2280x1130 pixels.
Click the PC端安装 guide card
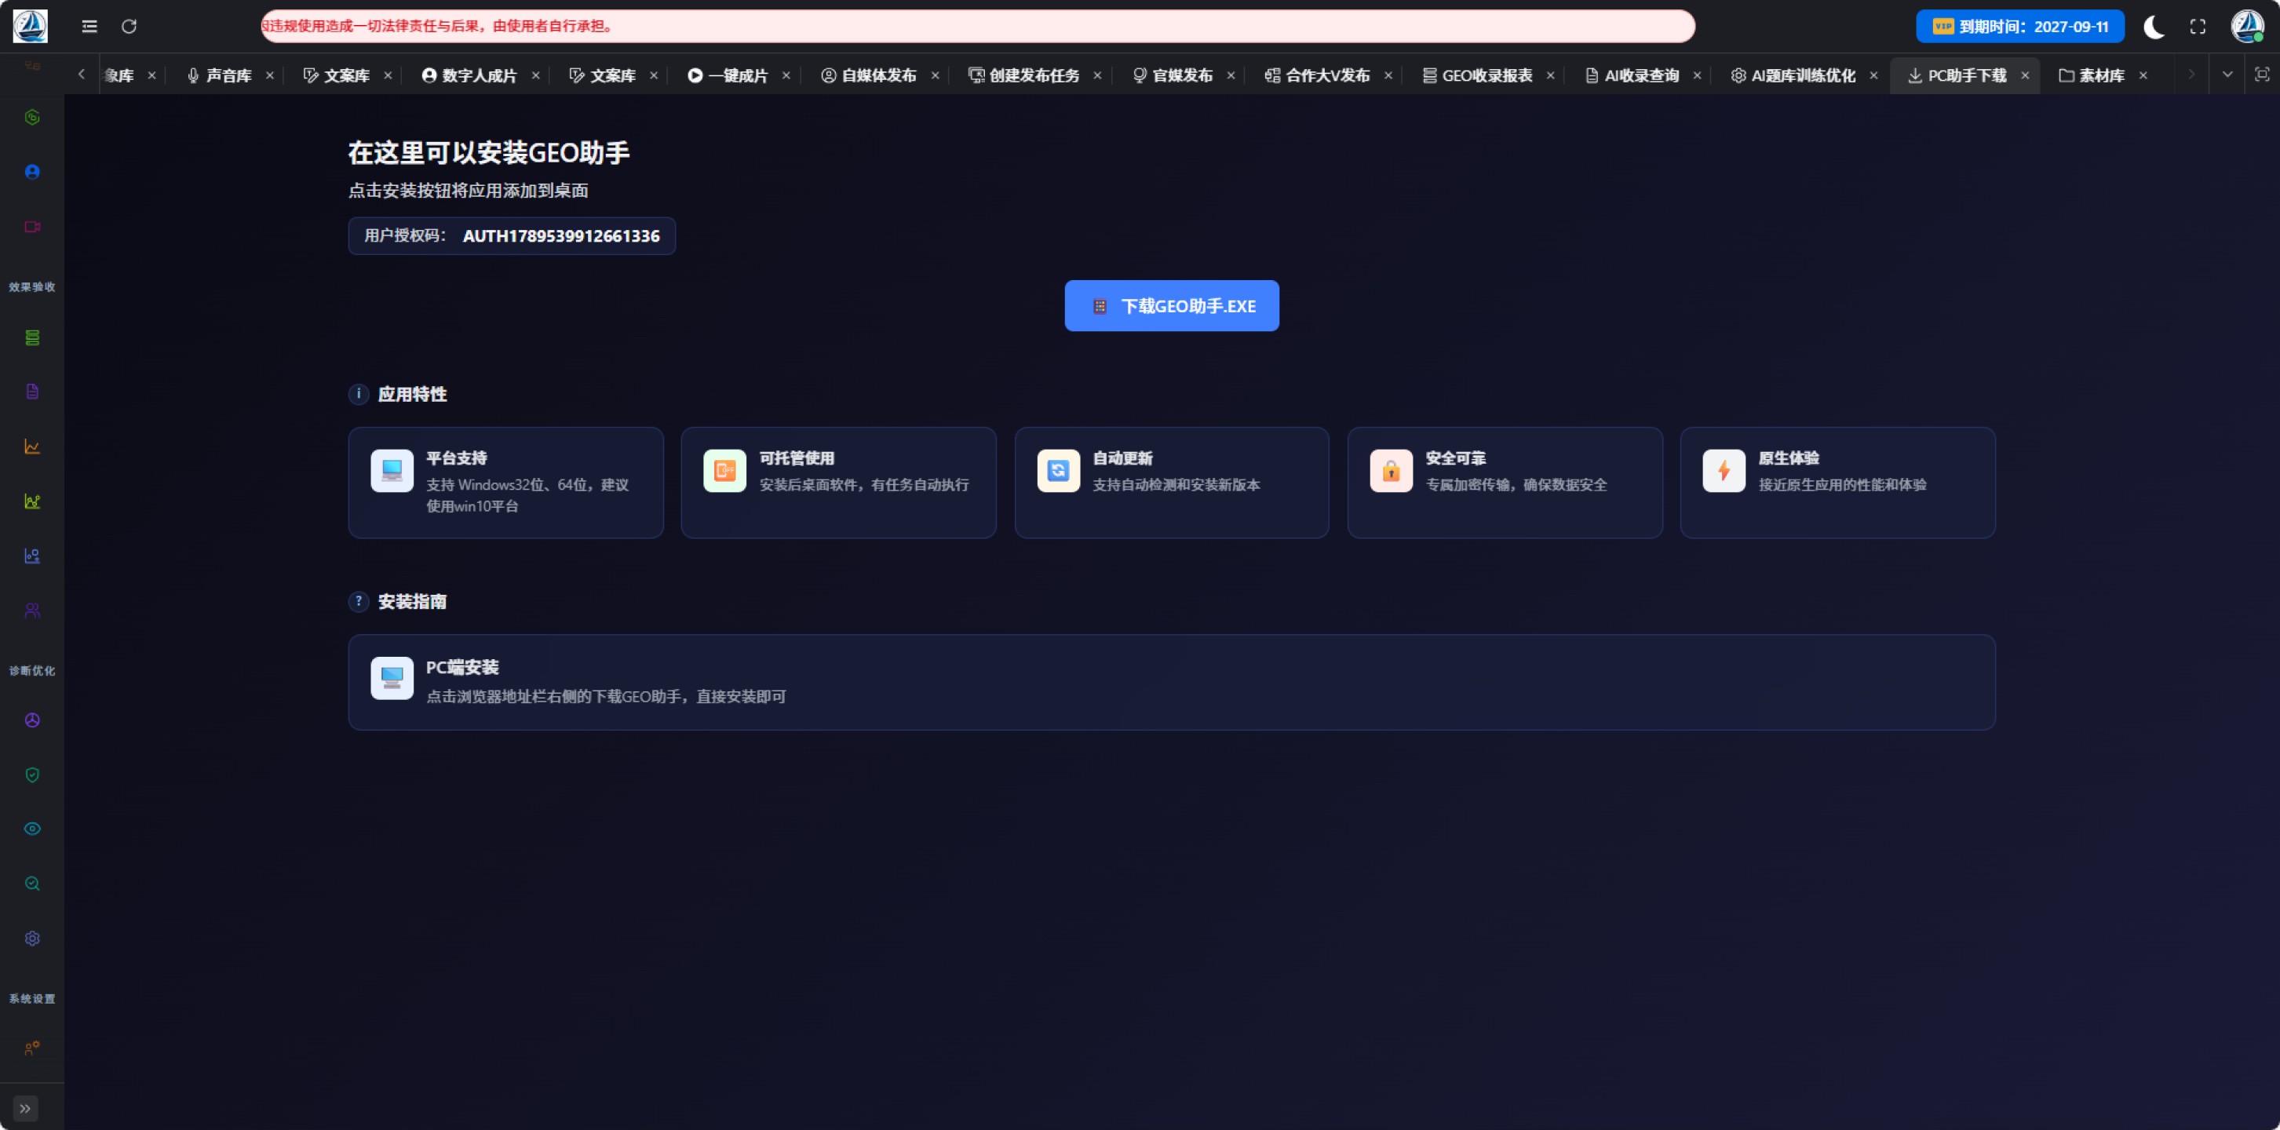(1172, 682)
